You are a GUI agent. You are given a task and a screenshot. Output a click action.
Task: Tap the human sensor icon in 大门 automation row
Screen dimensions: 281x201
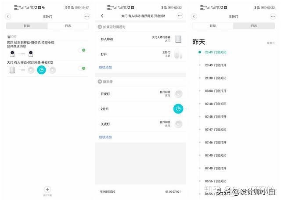12,70
